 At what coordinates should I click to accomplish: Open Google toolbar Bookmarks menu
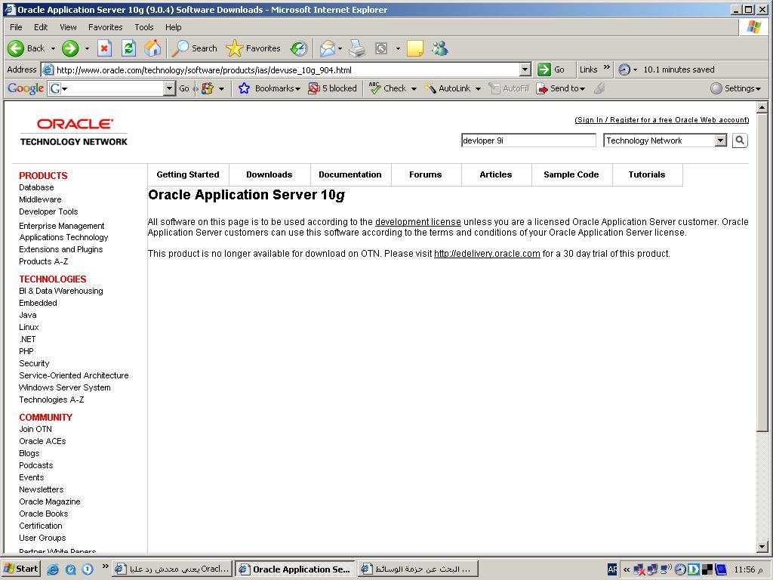269,88
